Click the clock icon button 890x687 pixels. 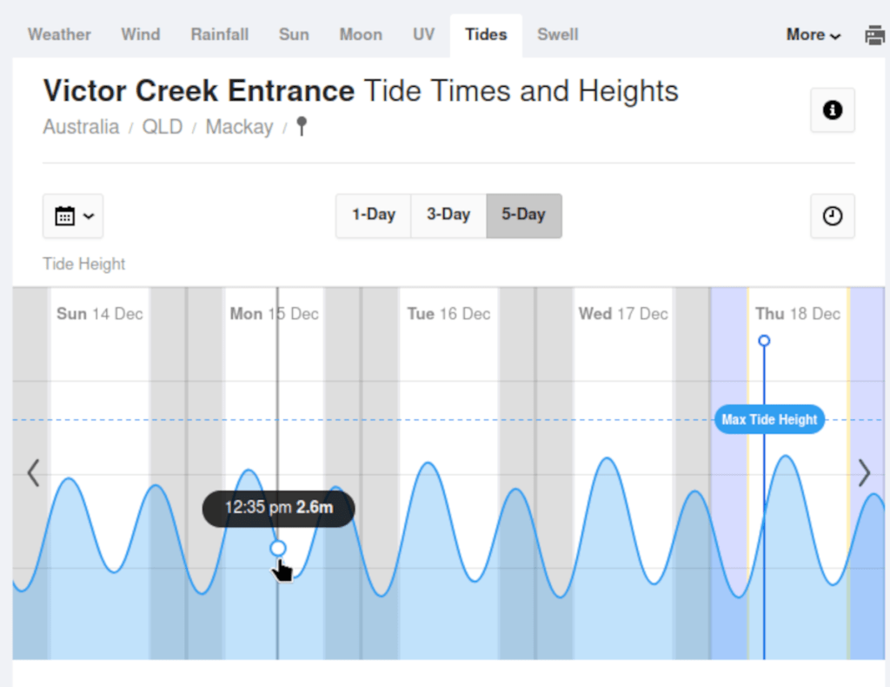pyautogui.click(x=832, y=216)
